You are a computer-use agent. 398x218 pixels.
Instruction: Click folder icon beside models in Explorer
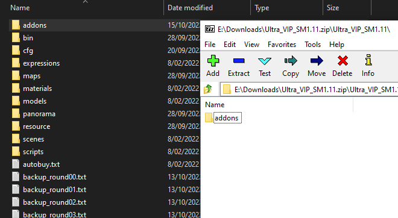click(x=16, y=101)
